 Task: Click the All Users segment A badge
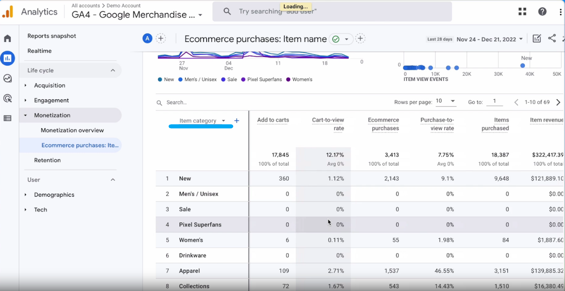[x=147, y=39]
